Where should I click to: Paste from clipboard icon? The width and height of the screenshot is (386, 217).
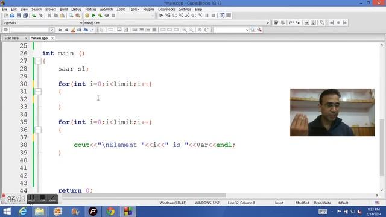point(62,16)
